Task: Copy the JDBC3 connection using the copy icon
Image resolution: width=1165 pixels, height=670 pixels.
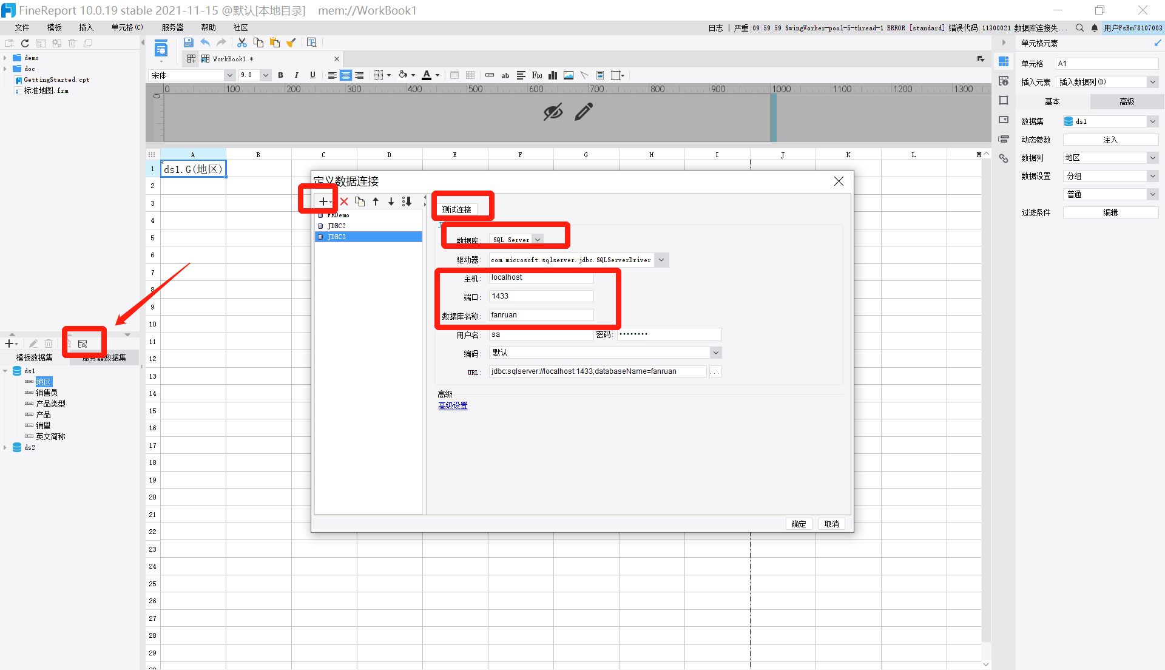Action: [x=359, y=201]
